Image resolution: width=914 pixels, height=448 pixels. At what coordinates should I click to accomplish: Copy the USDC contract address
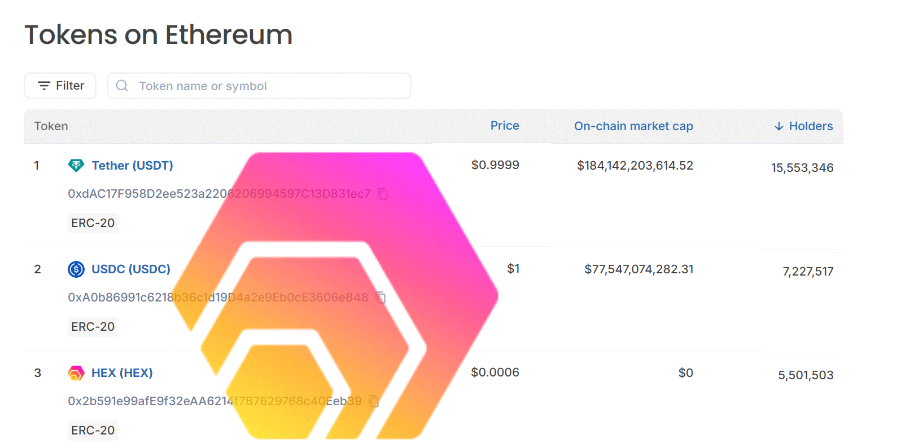point(381,298)
